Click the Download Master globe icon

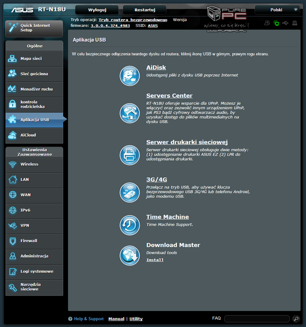coord(130,255)
